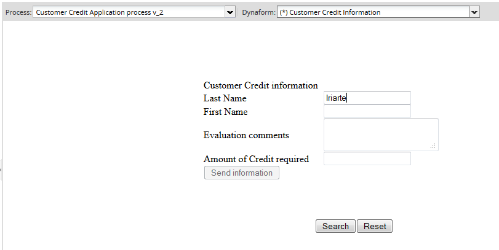Click the Customer Credit information form title
This screenshot has height=250, width=499.
click(x=260, y=85)
